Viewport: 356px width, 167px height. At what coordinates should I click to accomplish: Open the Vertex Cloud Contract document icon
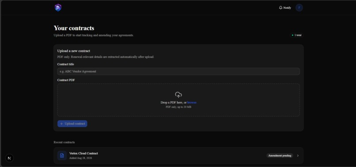pyautogui.click(x=62, y=156)
